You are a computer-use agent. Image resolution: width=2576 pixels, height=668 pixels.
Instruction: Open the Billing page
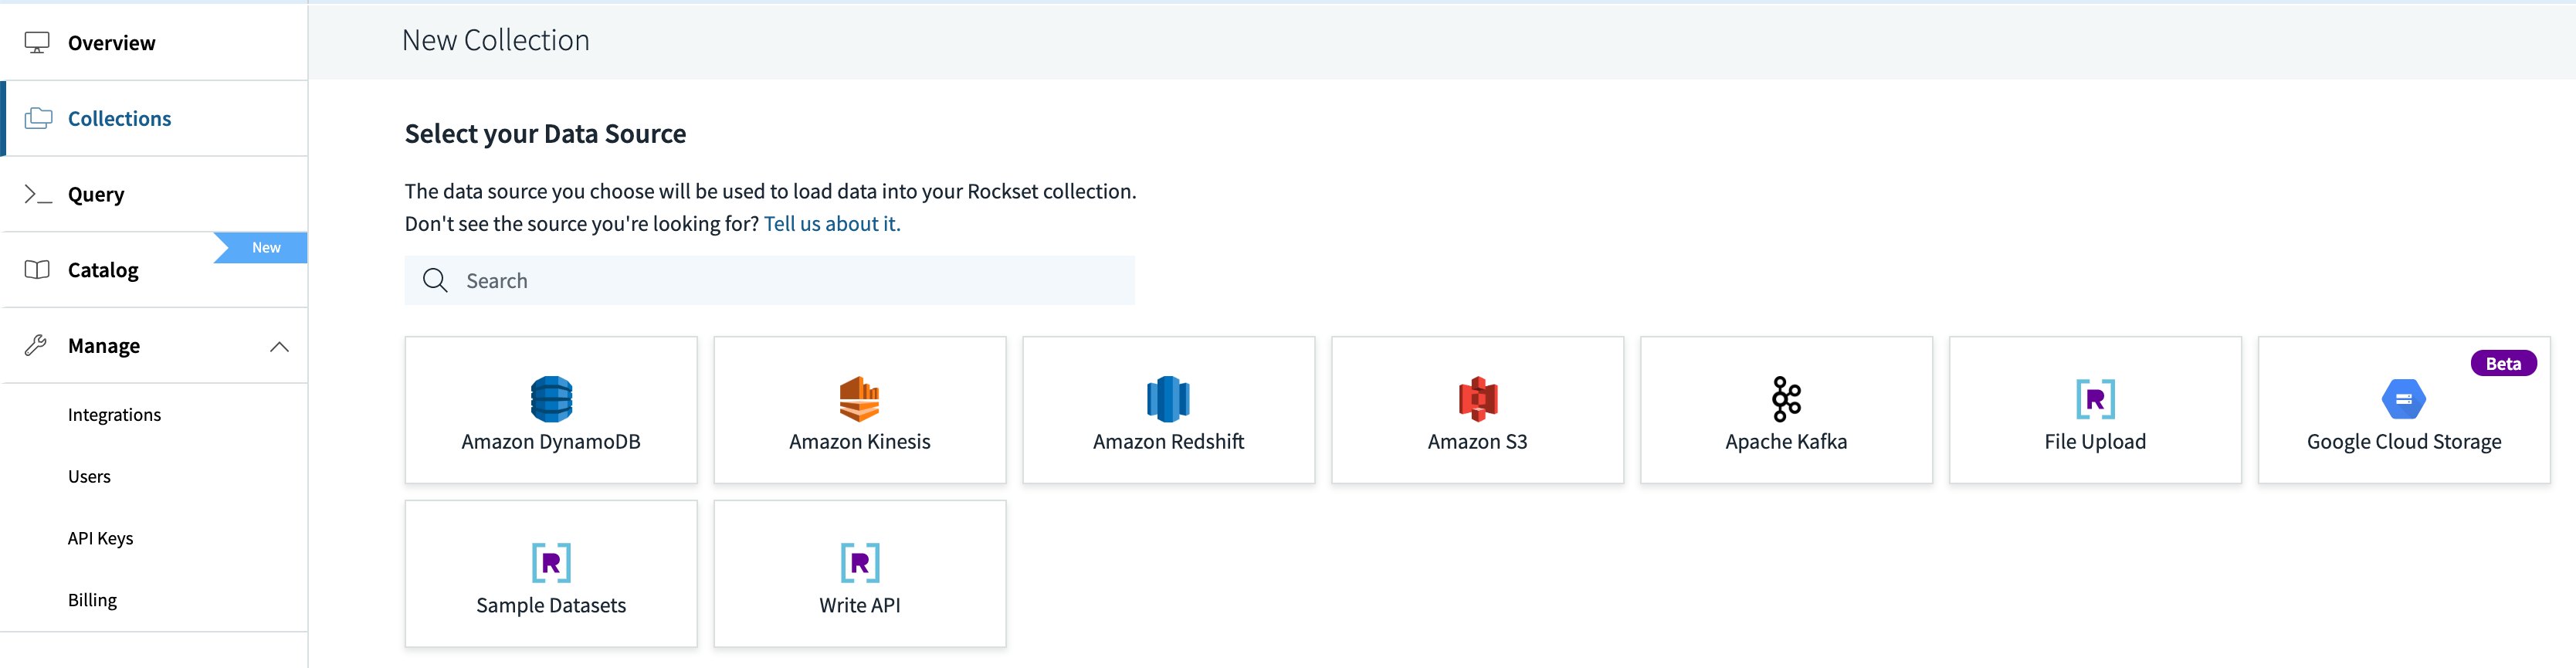pyautogui.click(x=92, y=600)
